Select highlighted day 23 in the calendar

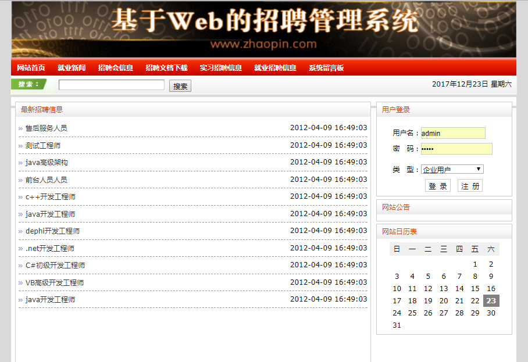click(x=491, y=301)
